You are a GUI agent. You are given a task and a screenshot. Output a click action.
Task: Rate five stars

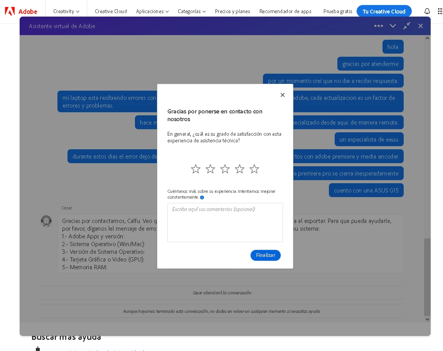pyautogui.click(x=254, y=169)
